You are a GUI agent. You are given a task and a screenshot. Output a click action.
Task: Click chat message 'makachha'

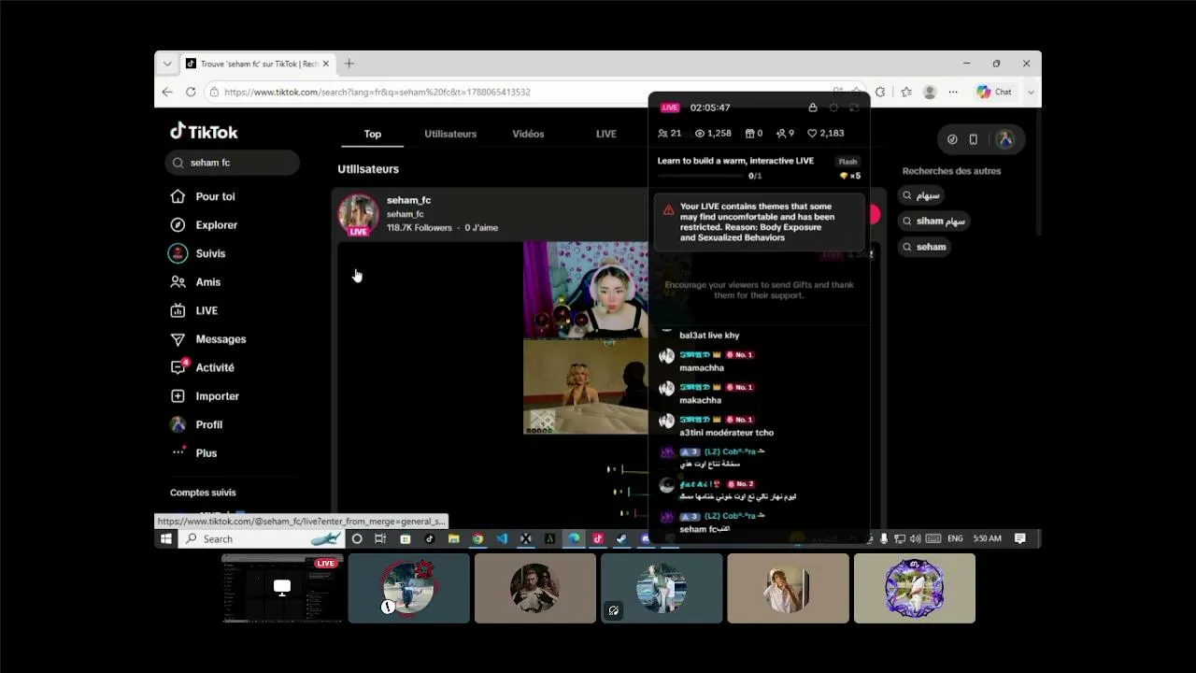pyautogui.click(x=700, y=400)
